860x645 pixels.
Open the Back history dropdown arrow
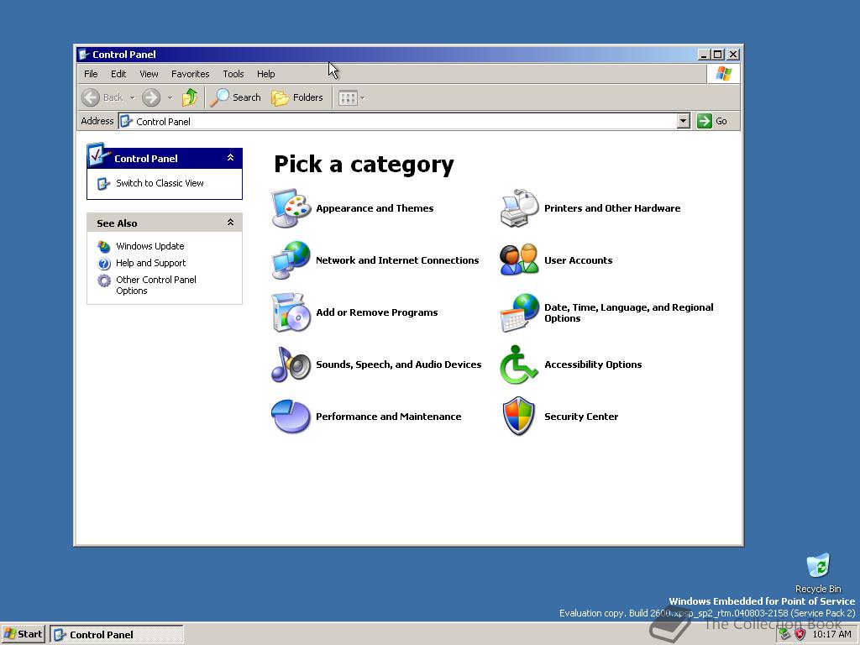coord(132,97)
